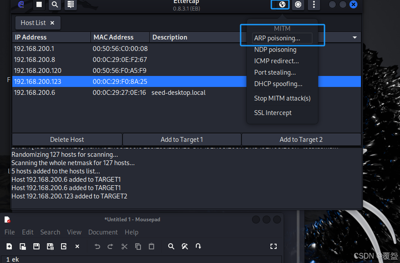Expand the column header dropdown arrow
Image resolution: width=400 pixels, height=263 pixels.
click(355, 37)
